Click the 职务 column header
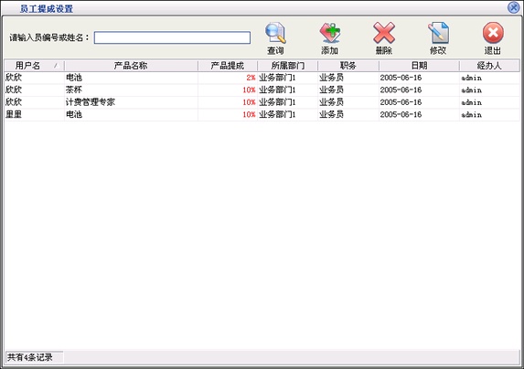 point(348,66)
